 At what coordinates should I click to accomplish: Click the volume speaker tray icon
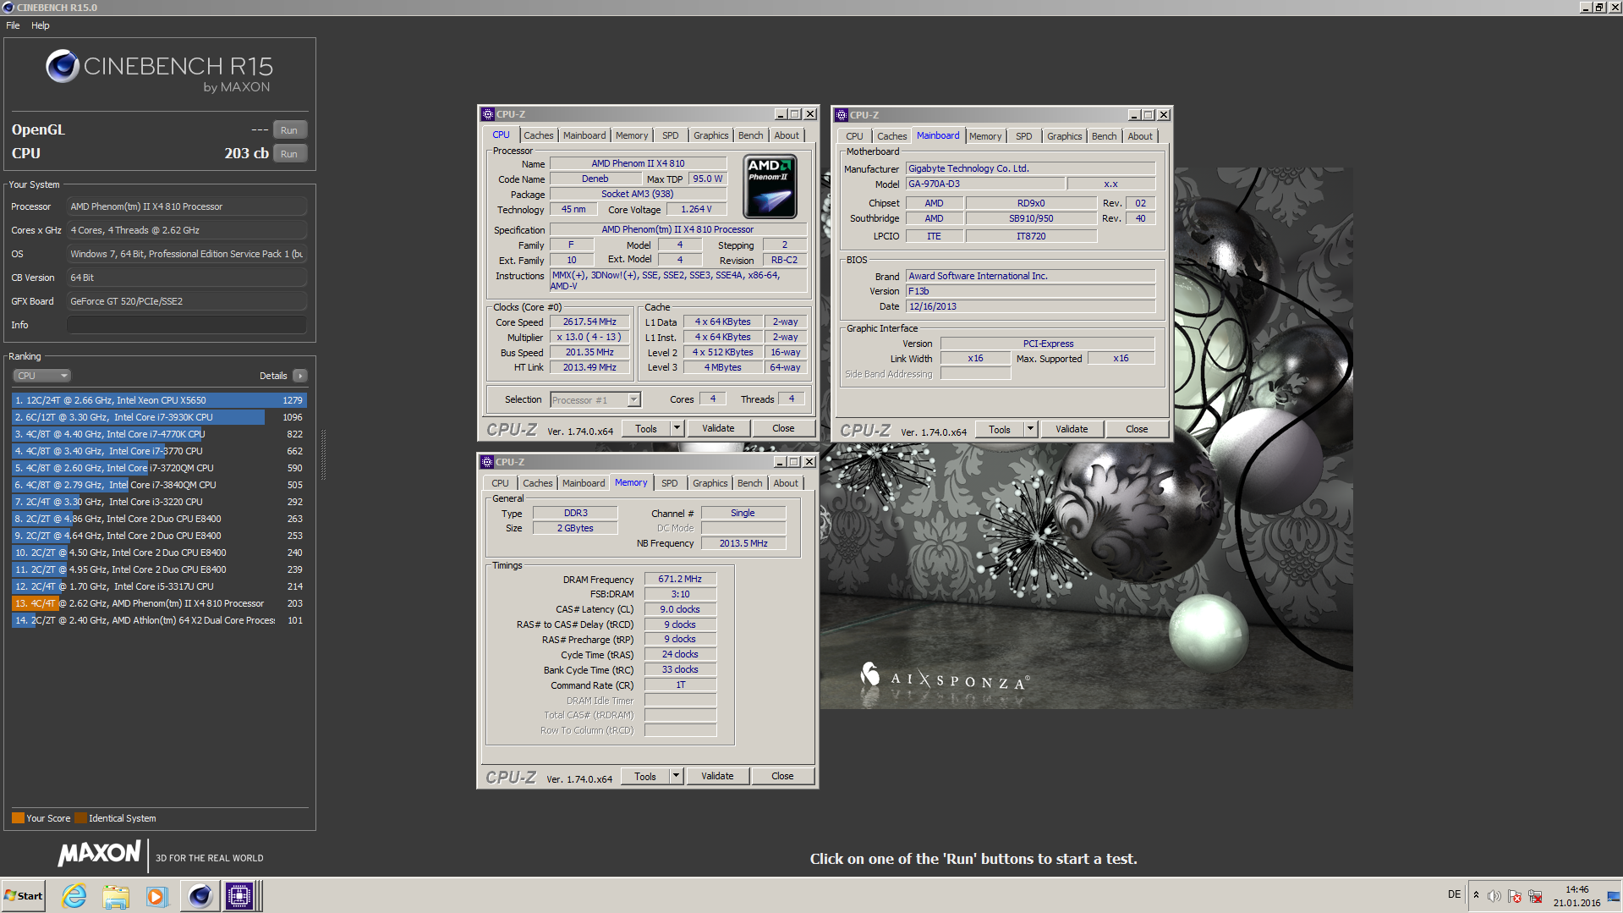(x=1494, y=895)
